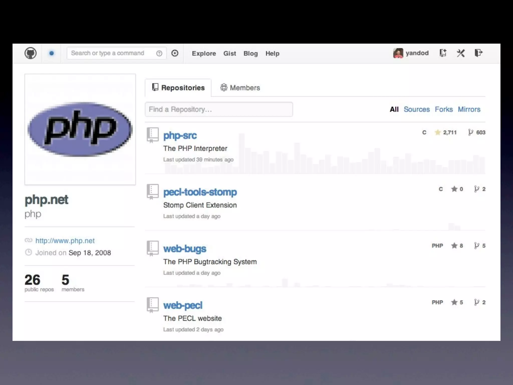This screenshot has height=385, width=513.
Task: Filter repositories by Sources
Action: pyautogui.click(x=417, y=109)
